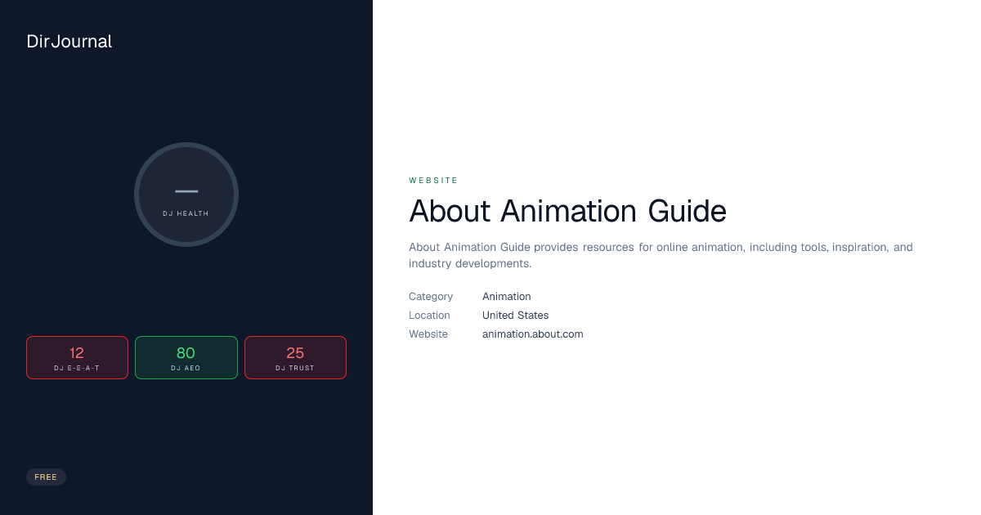Open the DJ Trust score card
This screenshot has width=981, height=515.
tap(295, 358)
